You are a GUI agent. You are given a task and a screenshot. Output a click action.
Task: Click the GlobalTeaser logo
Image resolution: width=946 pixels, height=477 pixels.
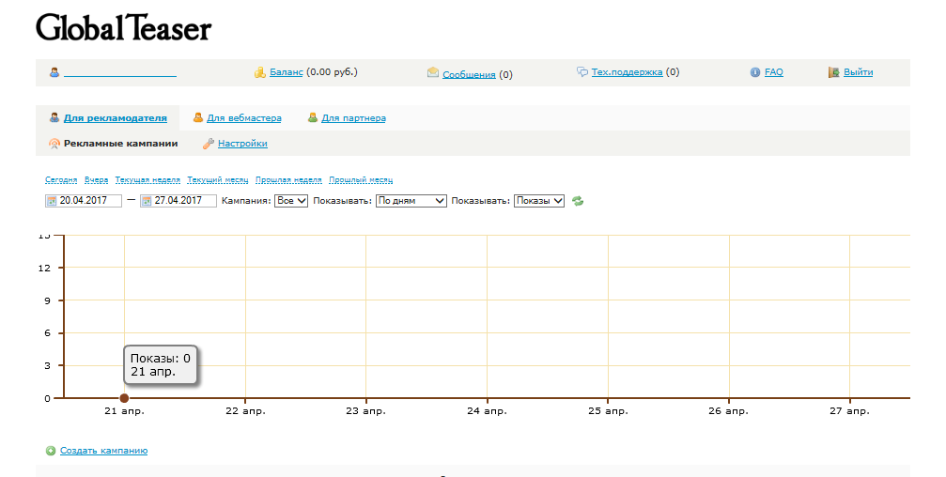124,28
